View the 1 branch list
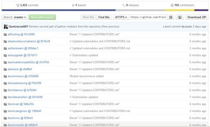 pos(79,5)
